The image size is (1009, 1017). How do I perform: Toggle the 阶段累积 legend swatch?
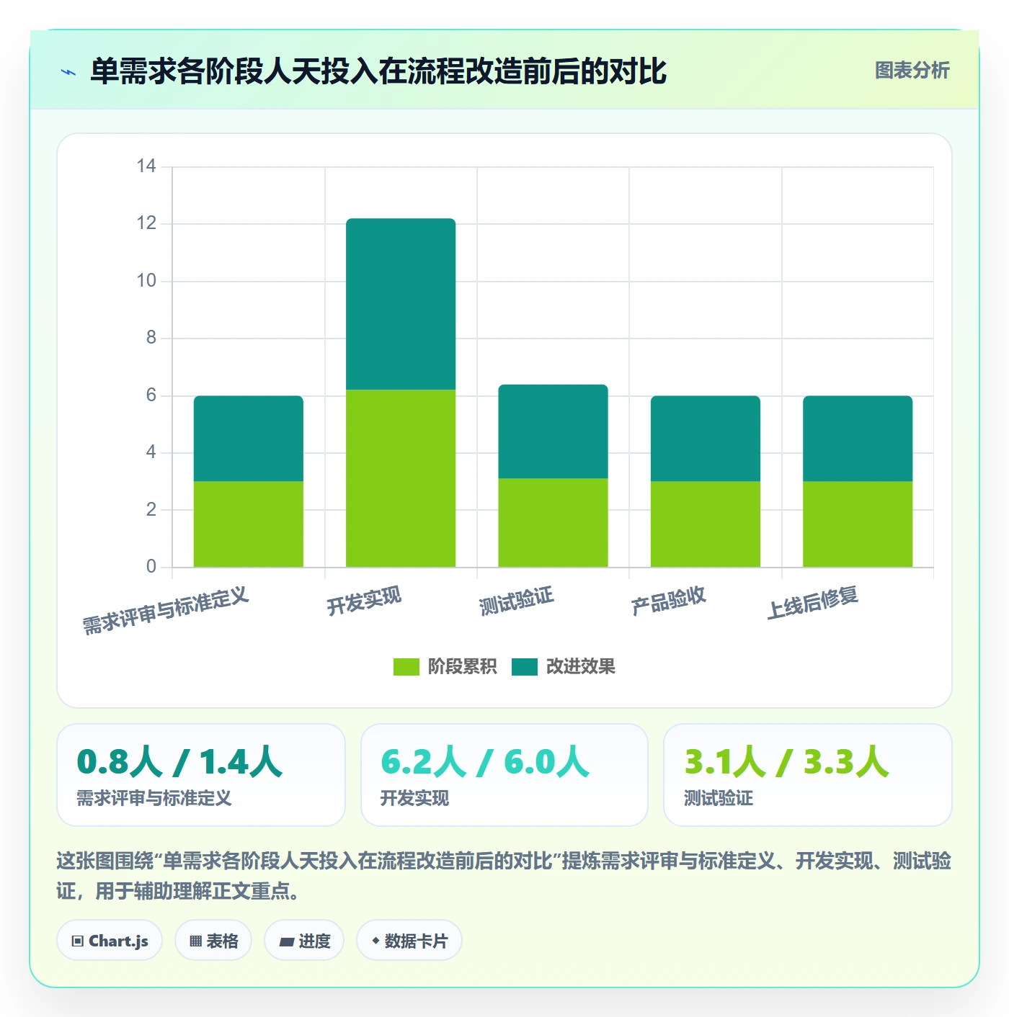406,667
